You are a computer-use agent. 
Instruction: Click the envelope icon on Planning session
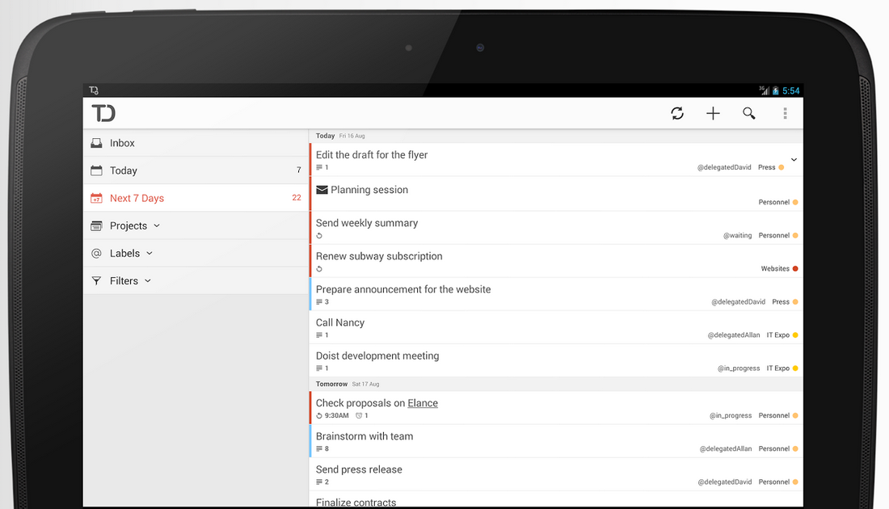[x=322, y=190]
